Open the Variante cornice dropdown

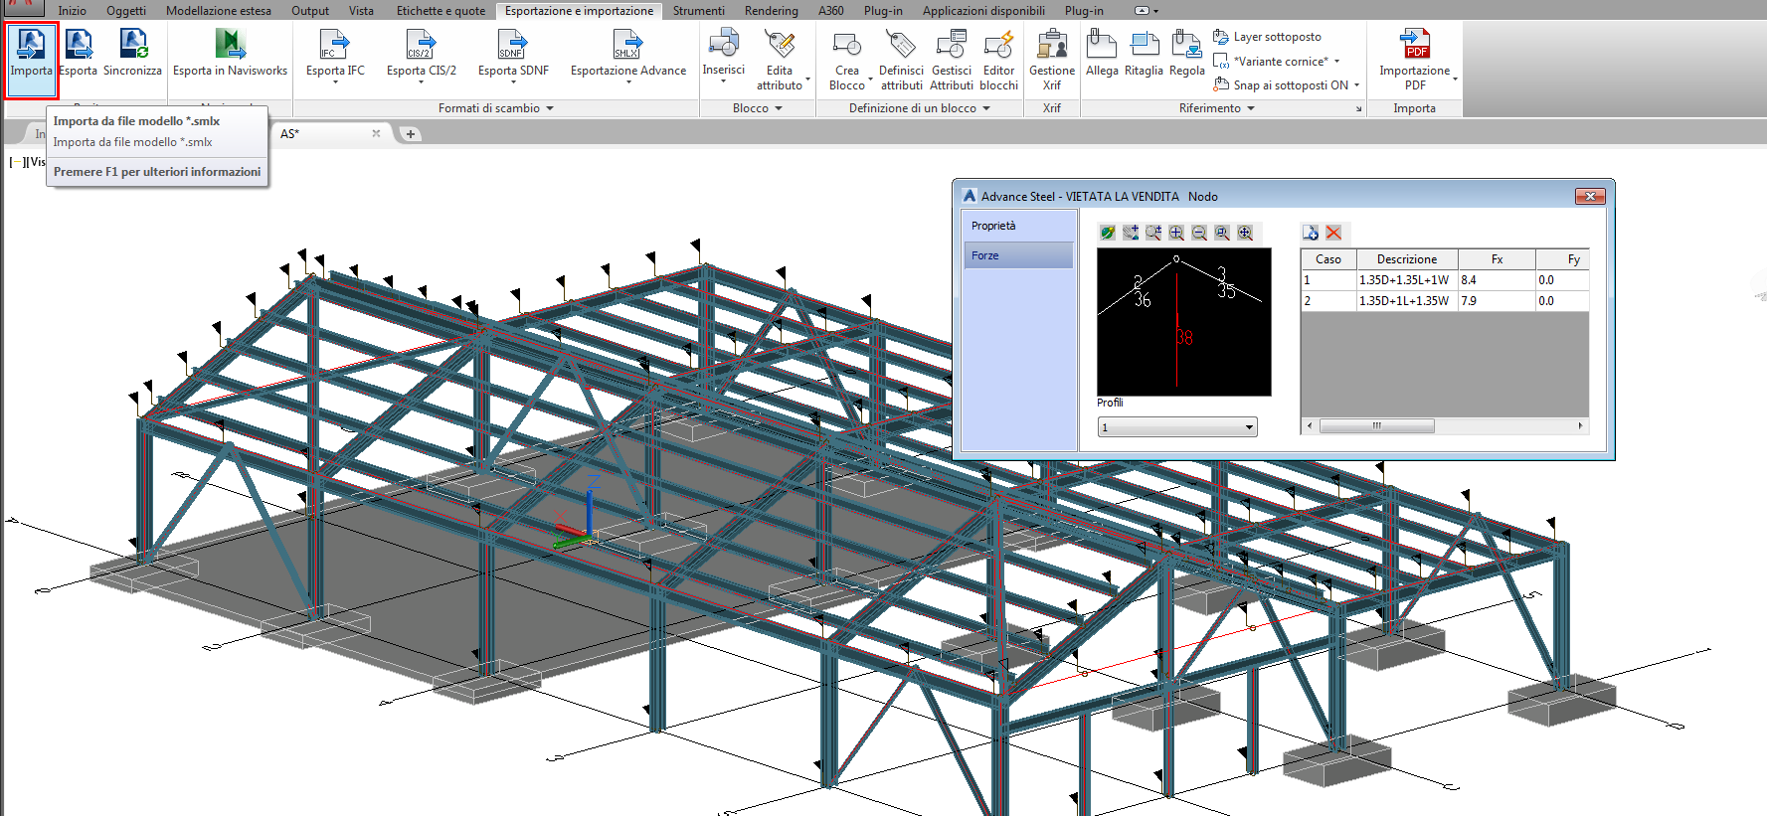(1336, 62)
